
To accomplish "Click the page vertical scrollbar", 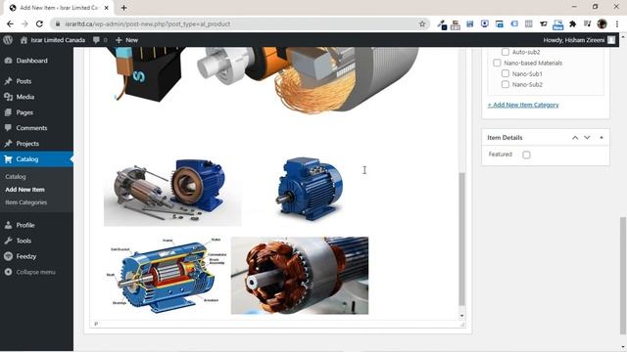I will pyautogui.click(x=623, y=276).
